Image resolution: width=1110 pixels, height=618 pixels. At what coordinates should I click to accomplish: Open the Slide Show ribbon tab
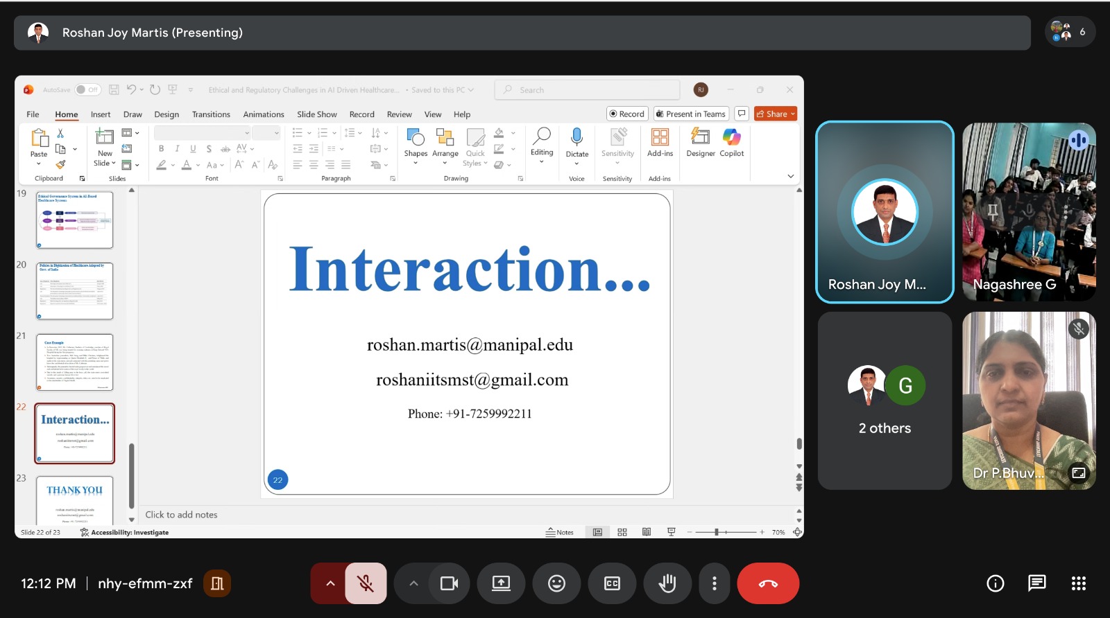pos(316,114)
